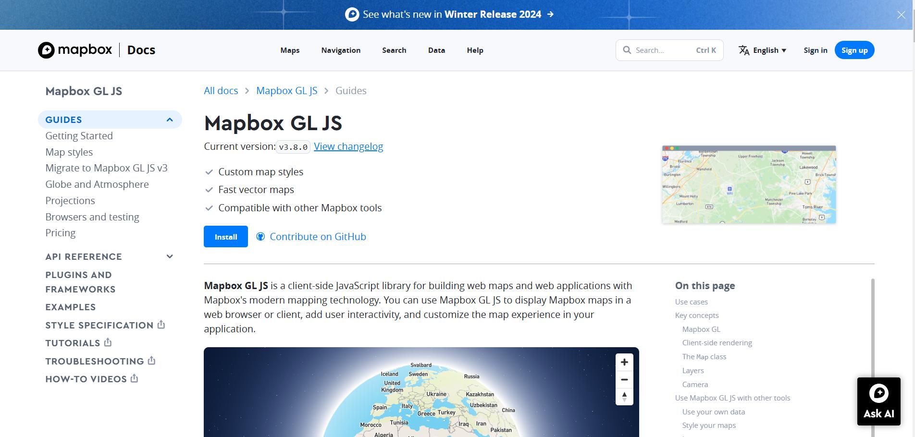The width and height of the screenshot is (915, 437).
Task: Jump to Use Mapbox GL JS with other tools
Action: (x=732, y=398)
